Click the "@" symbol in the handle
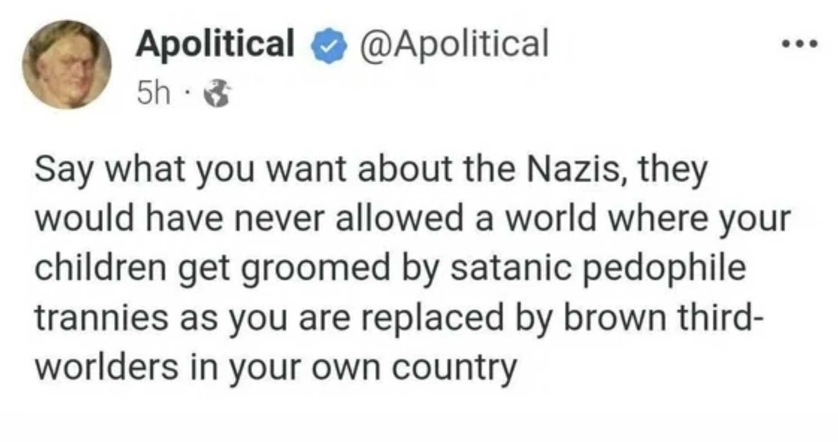 click(x=376, y=44)
